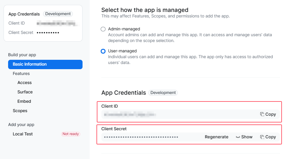Regenerate the Client Secret

point(217,137)
